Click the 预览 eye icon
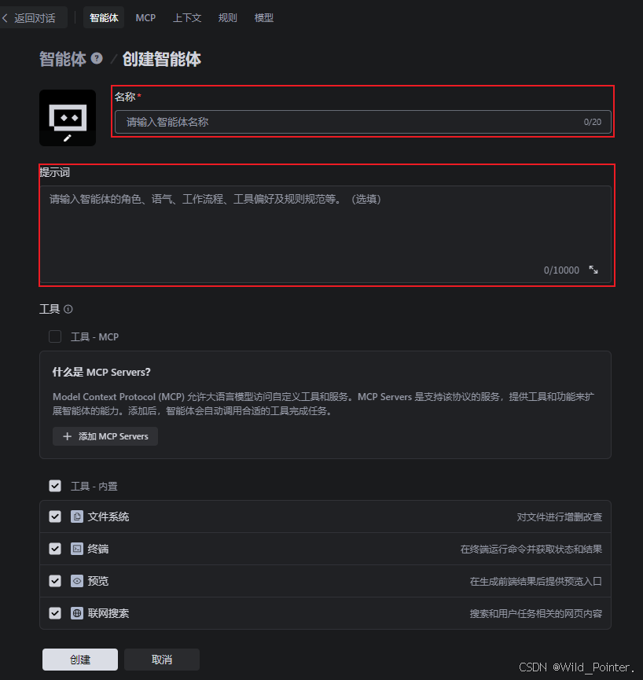The image size is (643, 680). click(77, 581)
